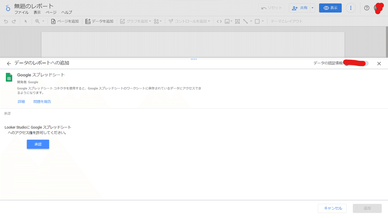Click テーマとレイアウト in the toolbar
Screen dimensions: 388x218
click(x=286, y=21)
